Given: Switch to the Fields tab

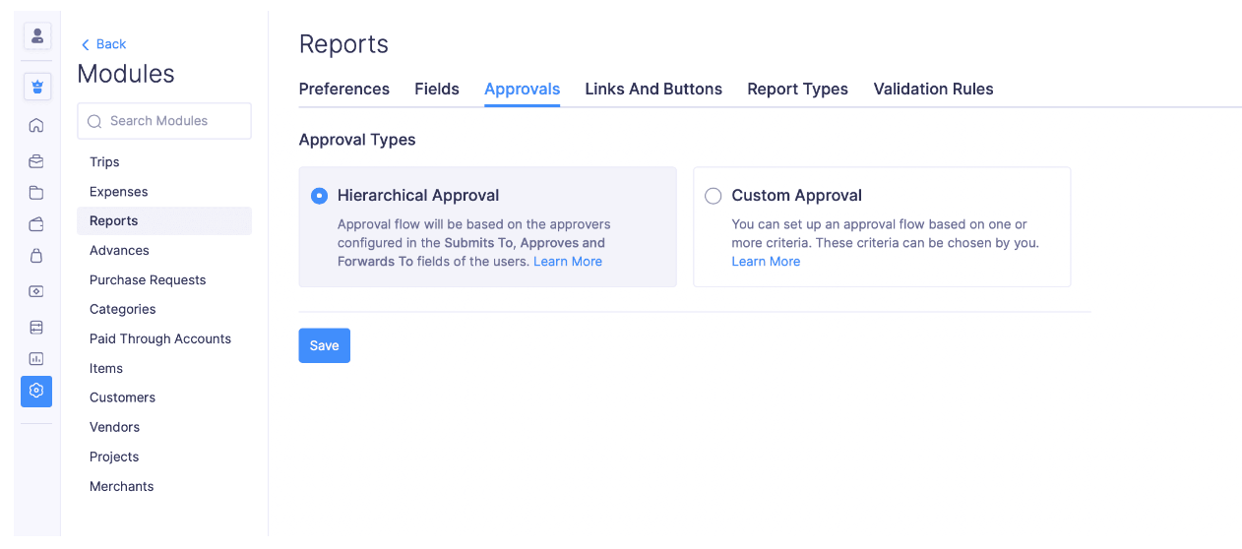Looking at the screenshot, I should [437, 89].
